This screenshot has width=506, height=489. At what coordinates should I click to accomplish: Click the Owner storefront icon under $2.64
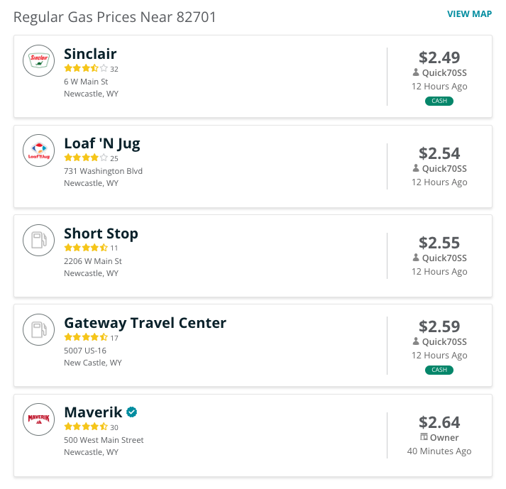tap(424, 437)
